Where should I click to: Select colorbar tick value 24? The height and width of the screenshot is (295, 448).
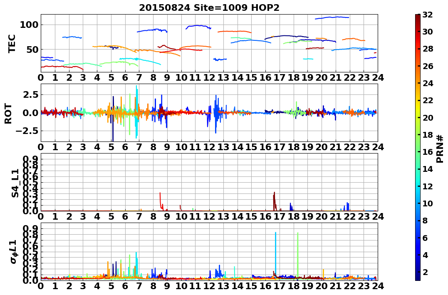(x=428, y=83)
